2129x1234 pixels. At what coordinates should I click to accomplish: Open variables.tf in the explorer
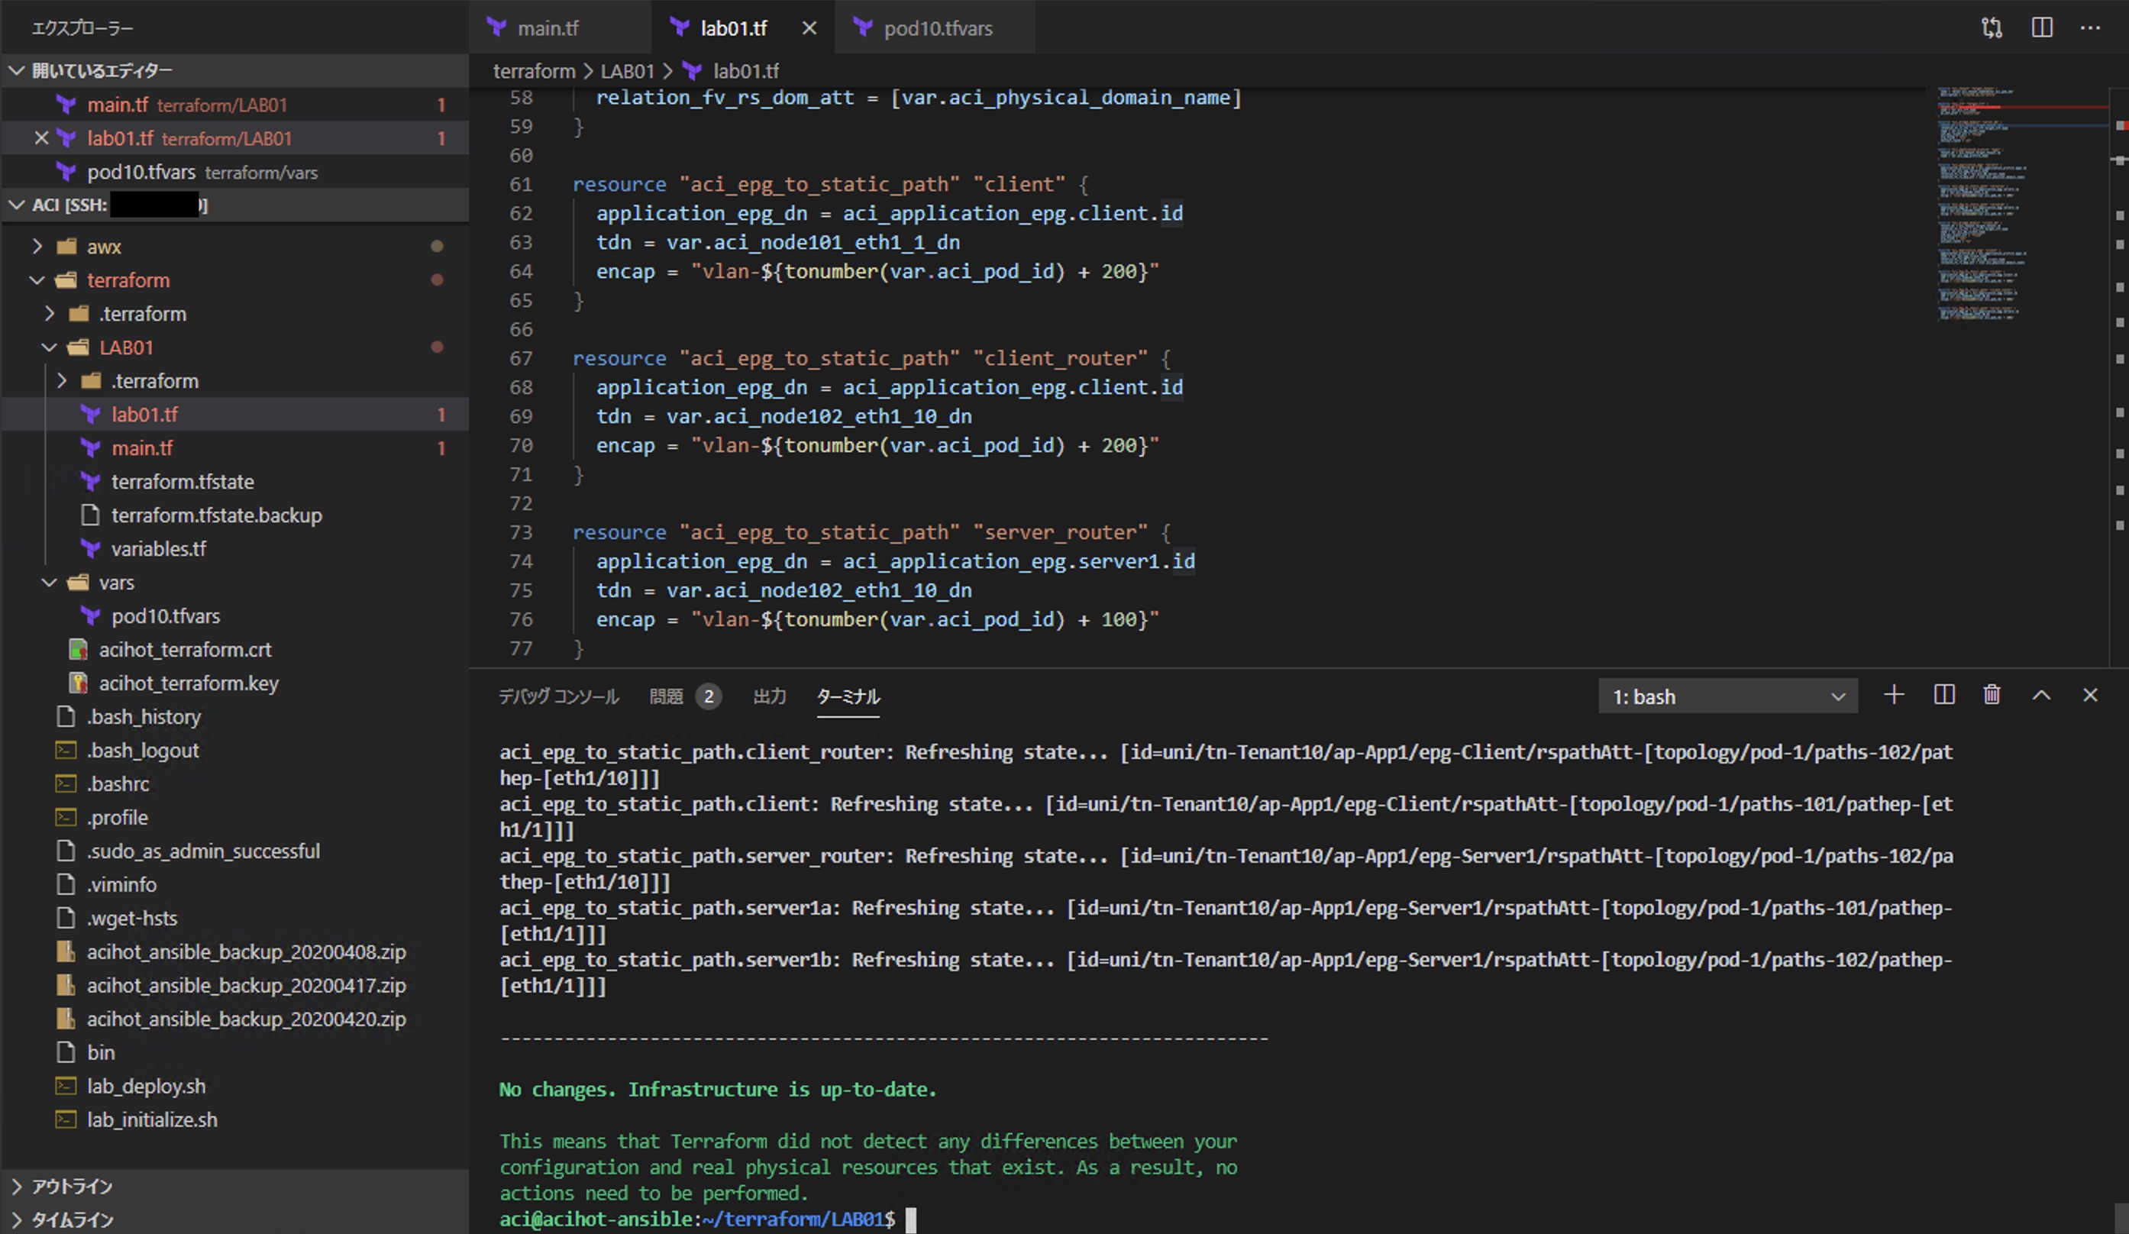(159, 549)
